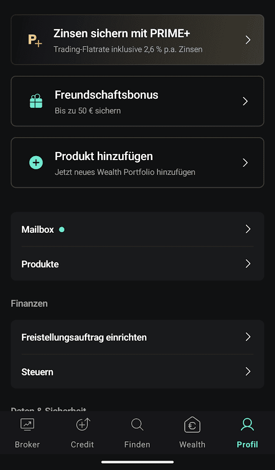This screenshot has height=470, width=275.
Task: Select the Mailbox entry label
Action: point(38,230)
